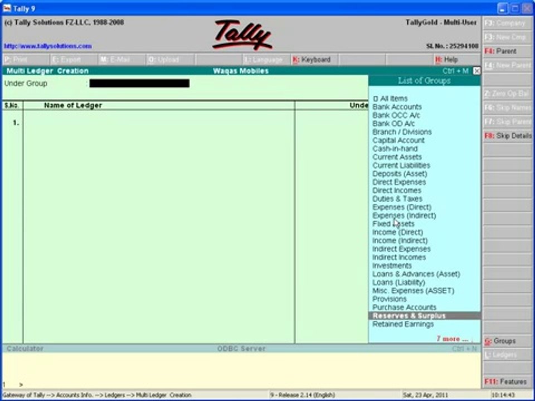
Task: Click the S.No. column header
Action: (12, 105)
